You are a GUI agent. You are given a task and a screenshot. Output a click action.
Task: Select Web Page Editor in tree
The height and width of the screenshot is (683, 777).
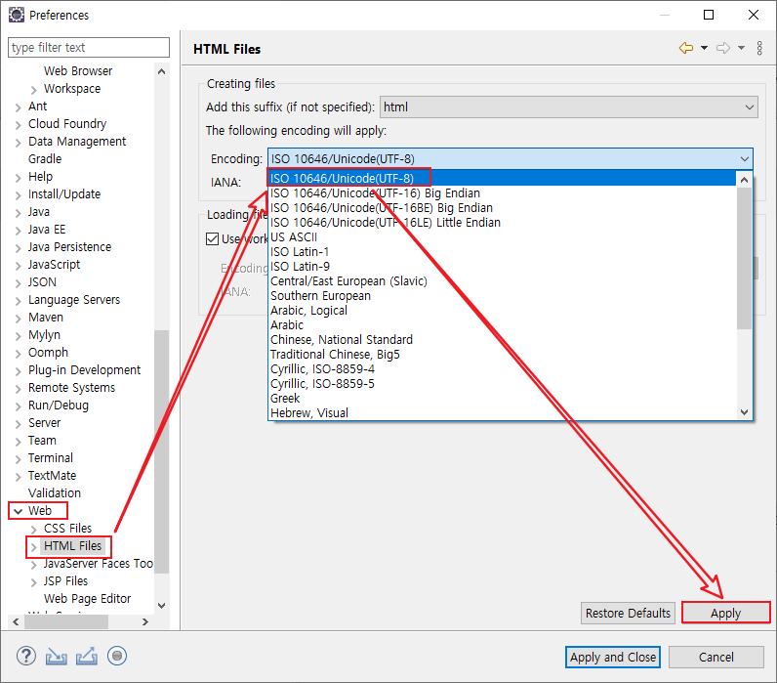[x=87, y=599]
